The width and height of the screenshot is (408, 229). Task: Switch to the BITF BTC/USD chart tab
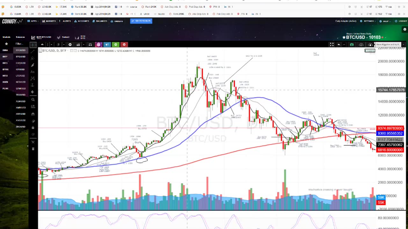click(41, 37)
